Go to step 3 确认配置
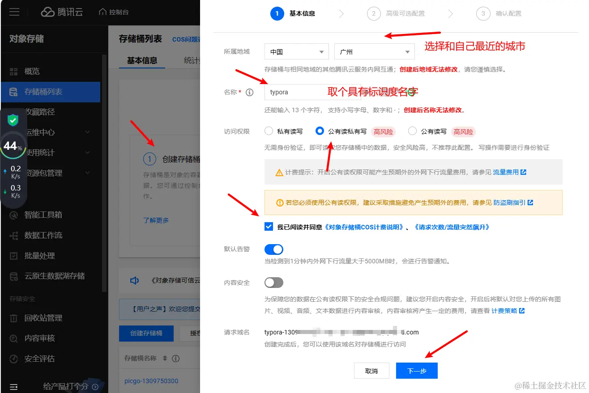Viewport: 589px width, 393px height. [499, 13]
